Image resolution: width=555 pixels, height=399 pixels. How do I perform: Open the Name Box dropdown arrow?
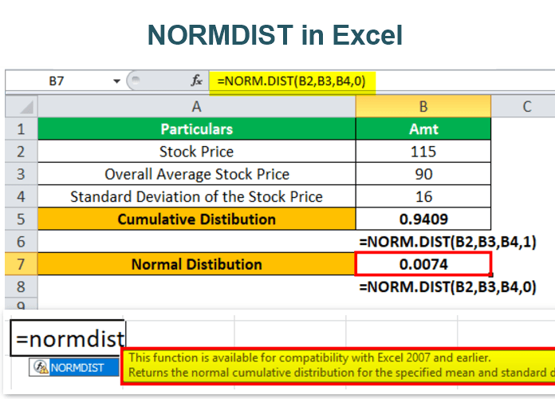pyautogui.click(x=117, y=81)
